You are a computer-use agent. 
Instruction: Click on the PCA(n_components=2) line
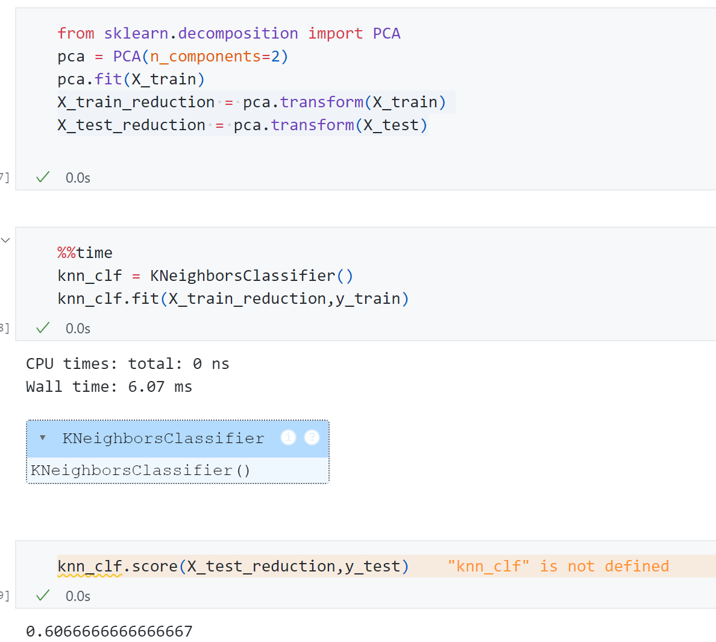[173, 56]
